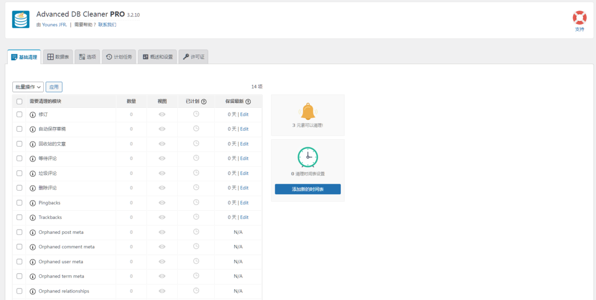The image size is (596, 300).
Task: Open the 计划任务 tab
Action: coord(119,57)
